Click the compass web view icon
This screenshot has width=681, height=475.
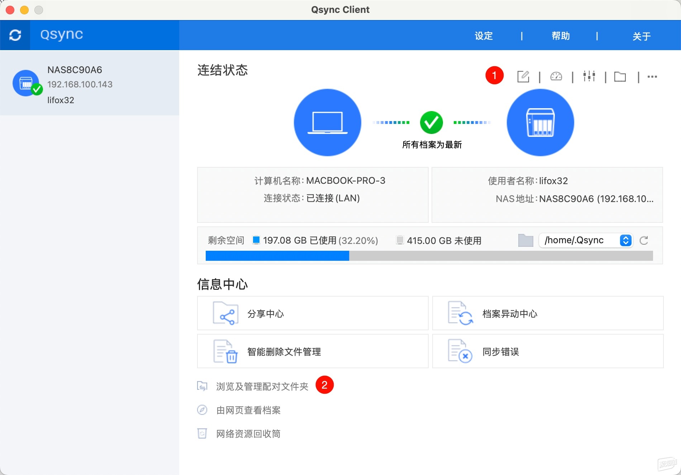pyautogui.click(x=202, y=410)
